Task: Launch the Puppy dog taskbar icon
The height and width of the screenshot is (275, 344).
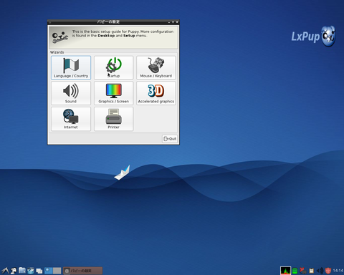Action: click(x=14, y=271)
